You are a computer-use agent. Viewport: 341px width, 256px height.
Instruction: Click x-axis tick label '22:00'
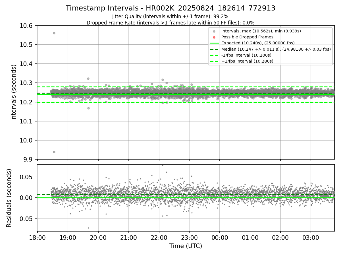click(159, 237)
